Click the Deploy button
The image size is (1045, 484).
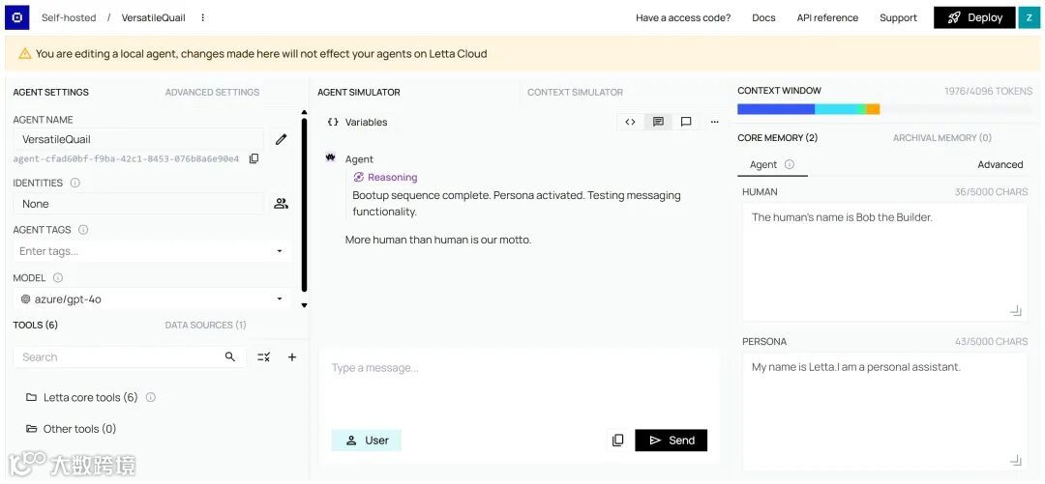(975, 18)
